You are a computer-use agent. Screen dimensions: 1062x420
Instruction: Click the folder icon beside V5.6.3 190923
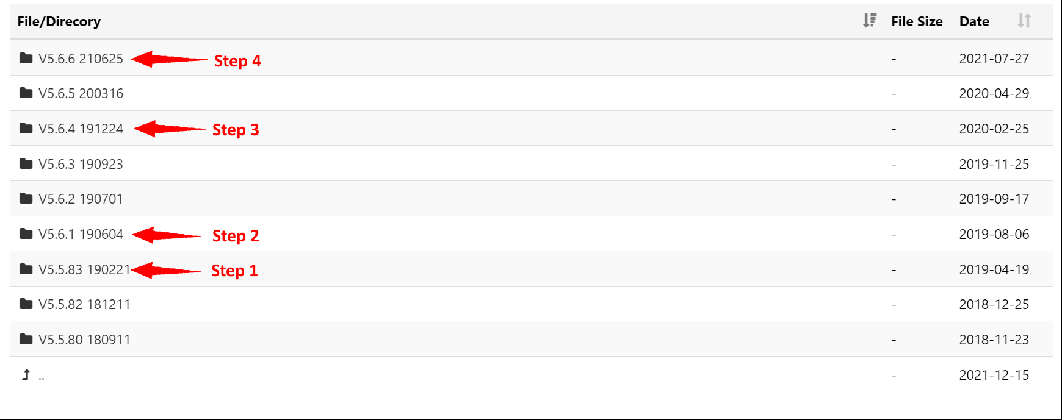tap(26, 164)
